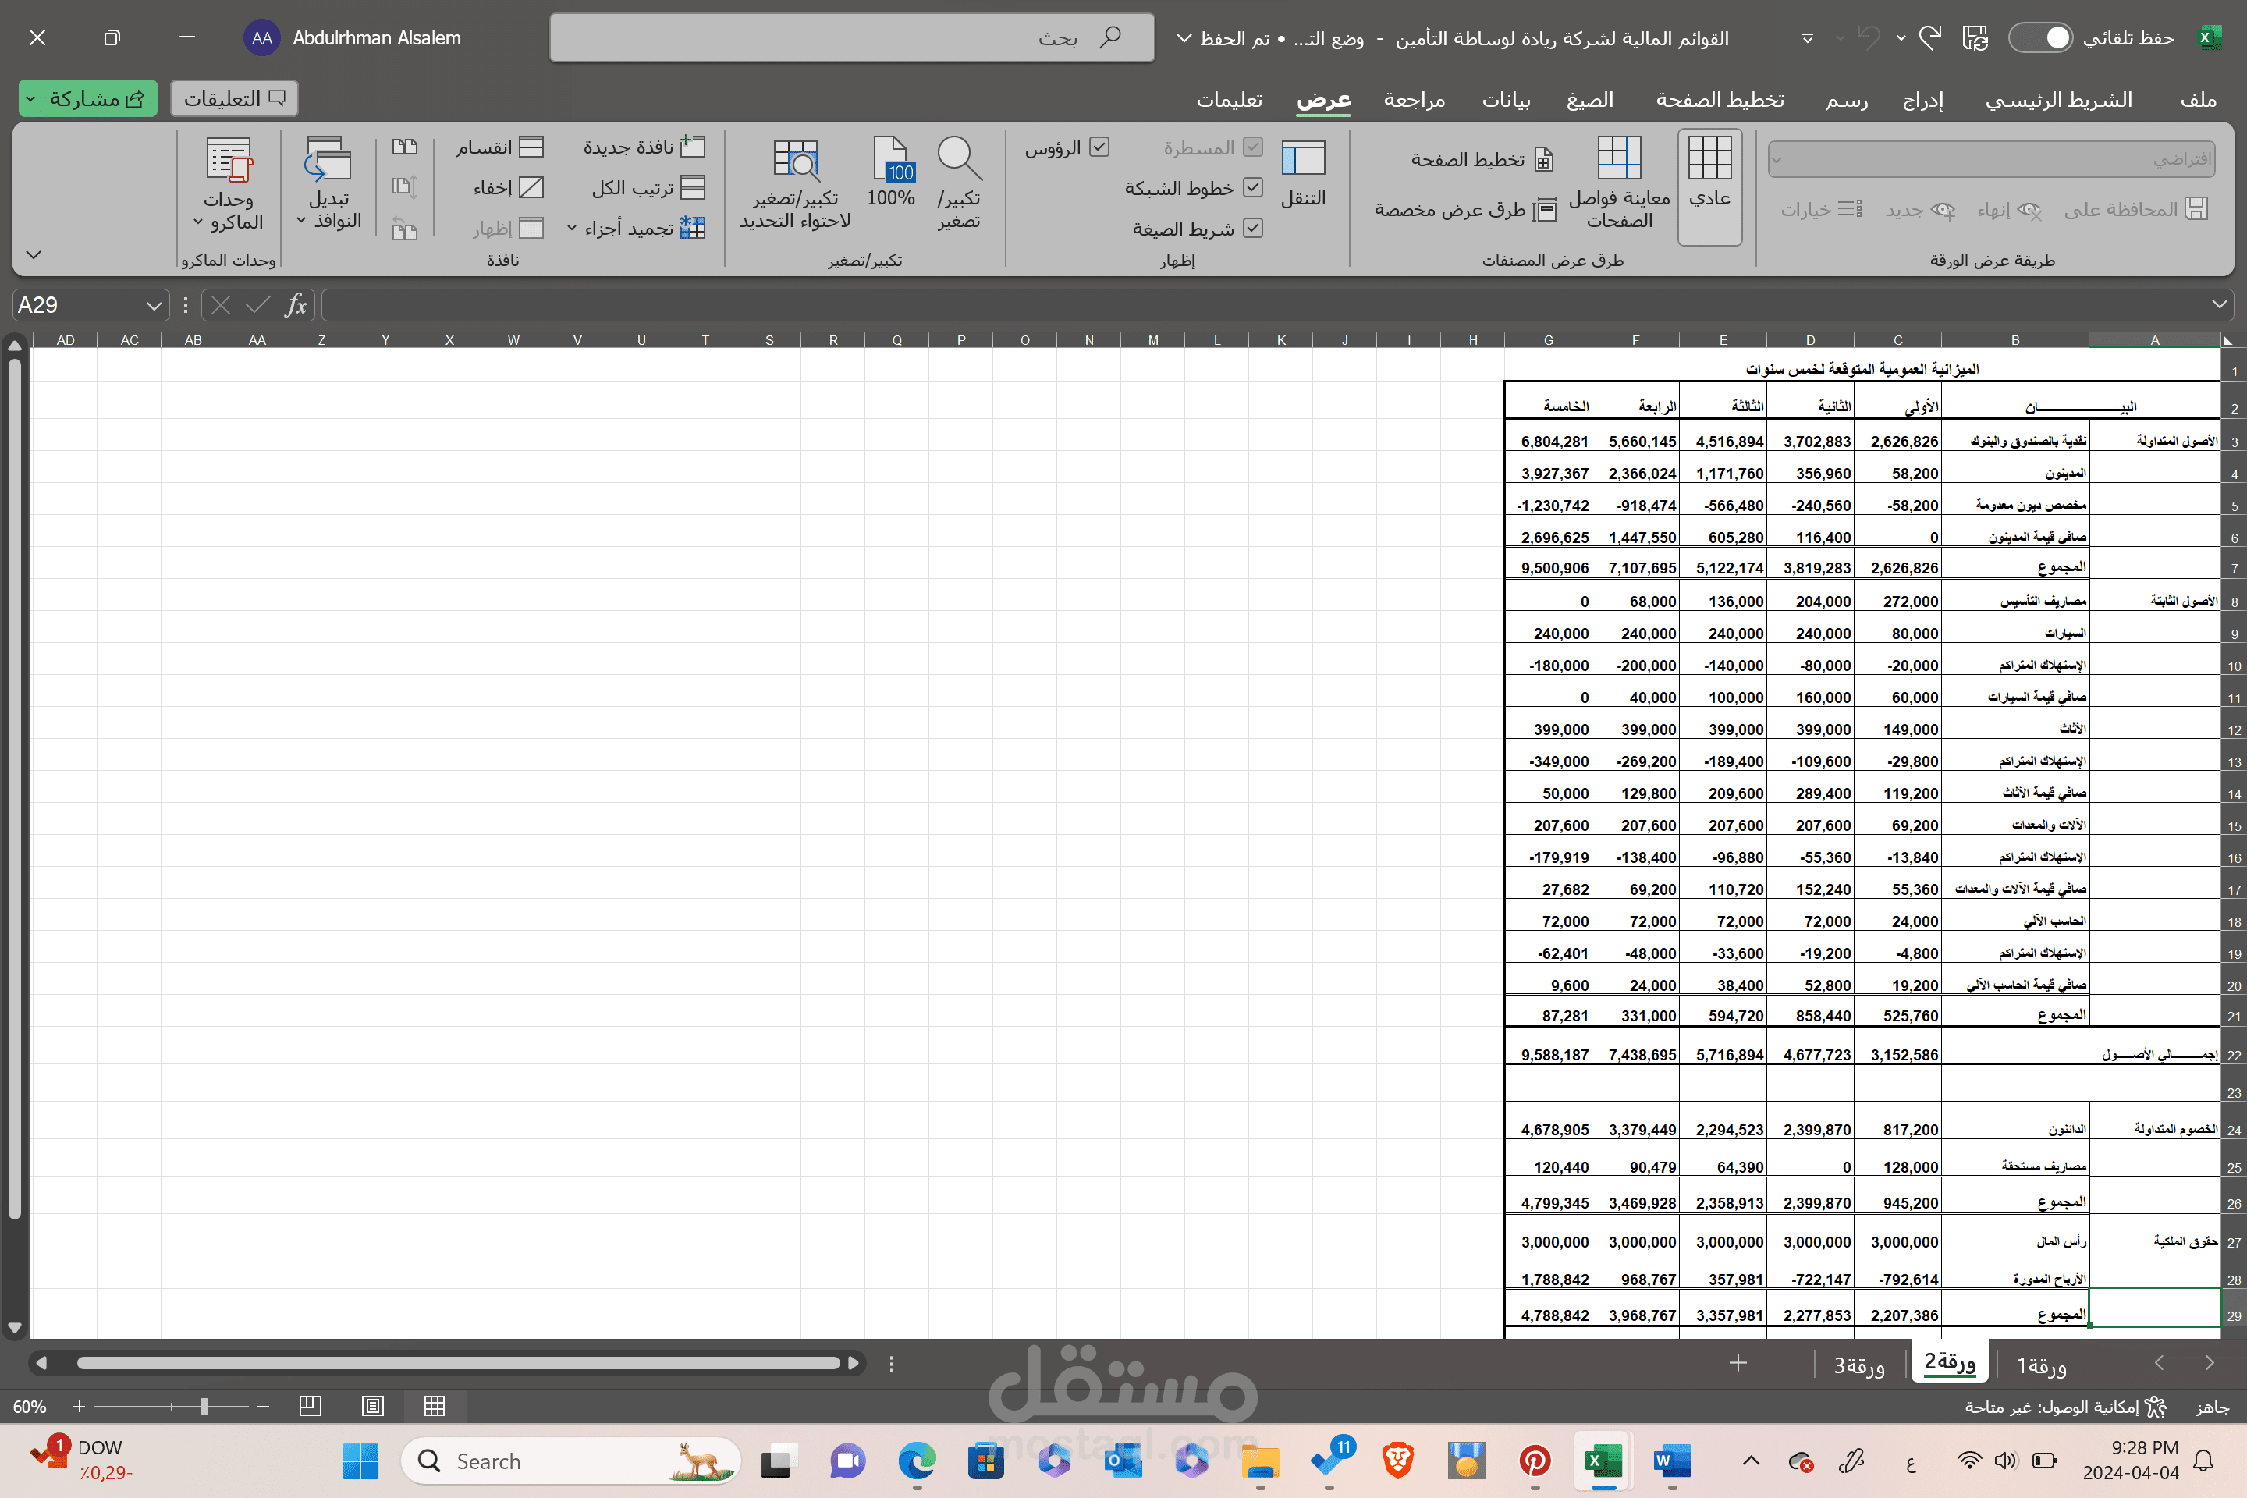Image resolution: width=2247 pixels, height=1498 pixels.
Task: Open the Comments (التعليقات) button
Action: click(x=234, y=98)
